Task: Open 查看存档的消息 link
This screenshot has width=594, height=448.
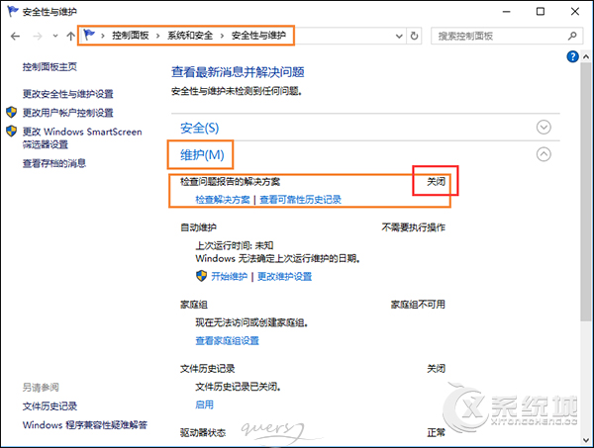Action: click(54, 163)
